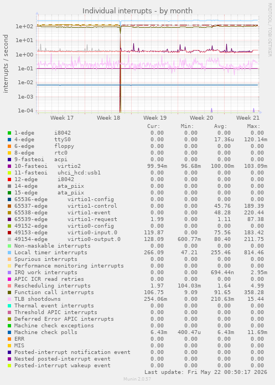Select the 4-edge ttyS0 legend label
The image size is (275, 385).
[x=43, y=140]
